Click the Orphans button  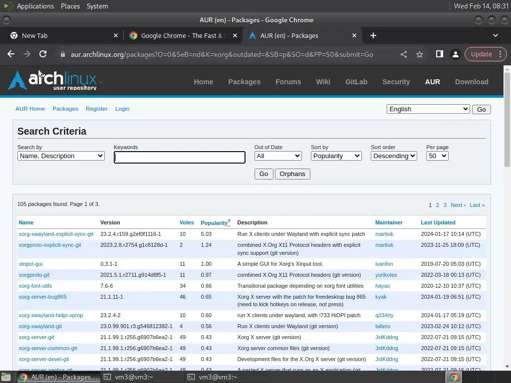[x=292, y=174]
